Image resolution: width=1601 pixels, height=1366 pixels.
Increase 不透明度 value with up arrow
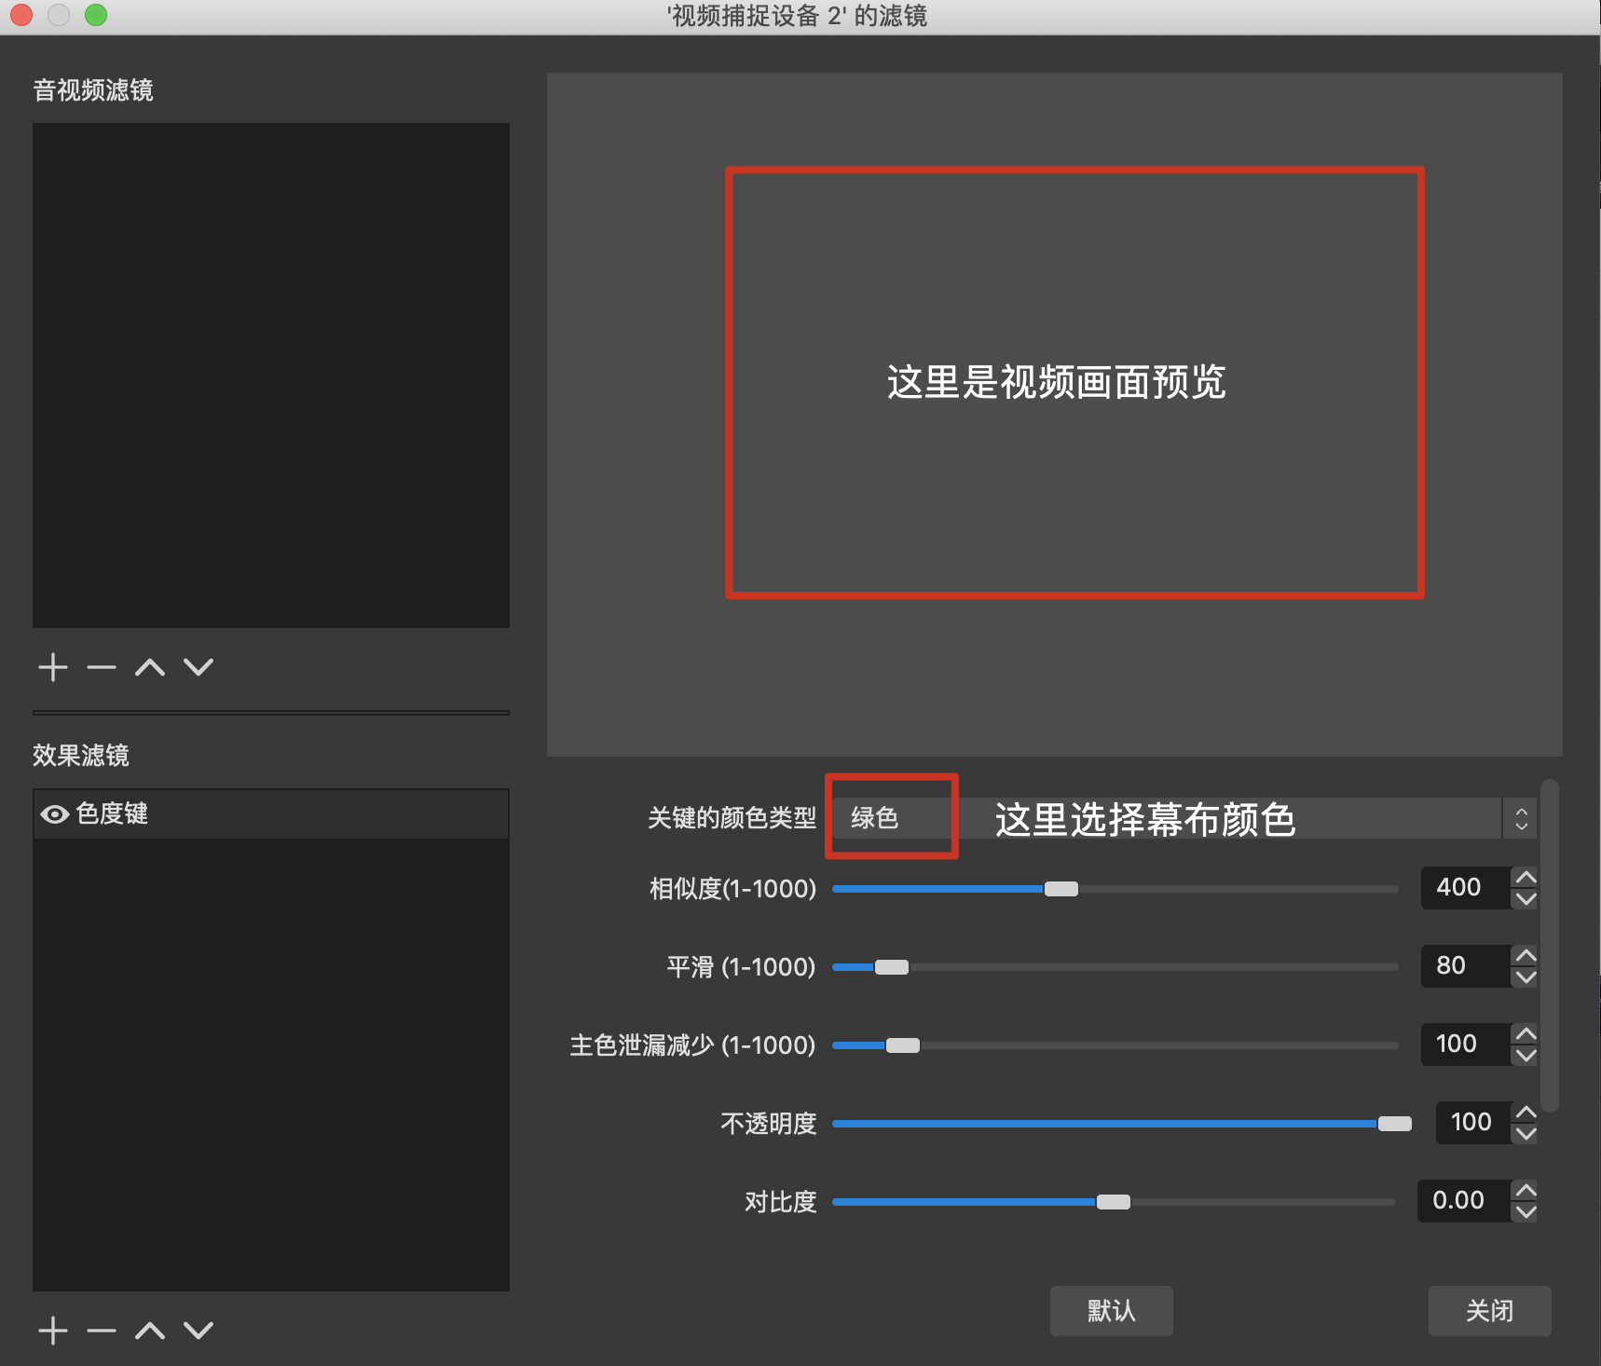(x=1526, y=1113)
